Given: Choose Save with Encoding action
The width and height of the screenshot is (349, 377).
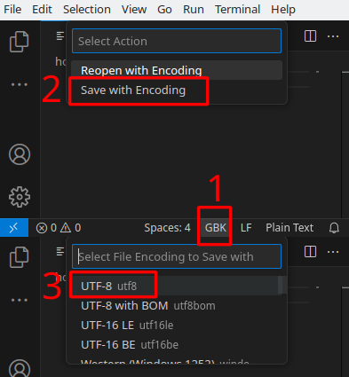Looking at the screenshot, I should 133,90.
